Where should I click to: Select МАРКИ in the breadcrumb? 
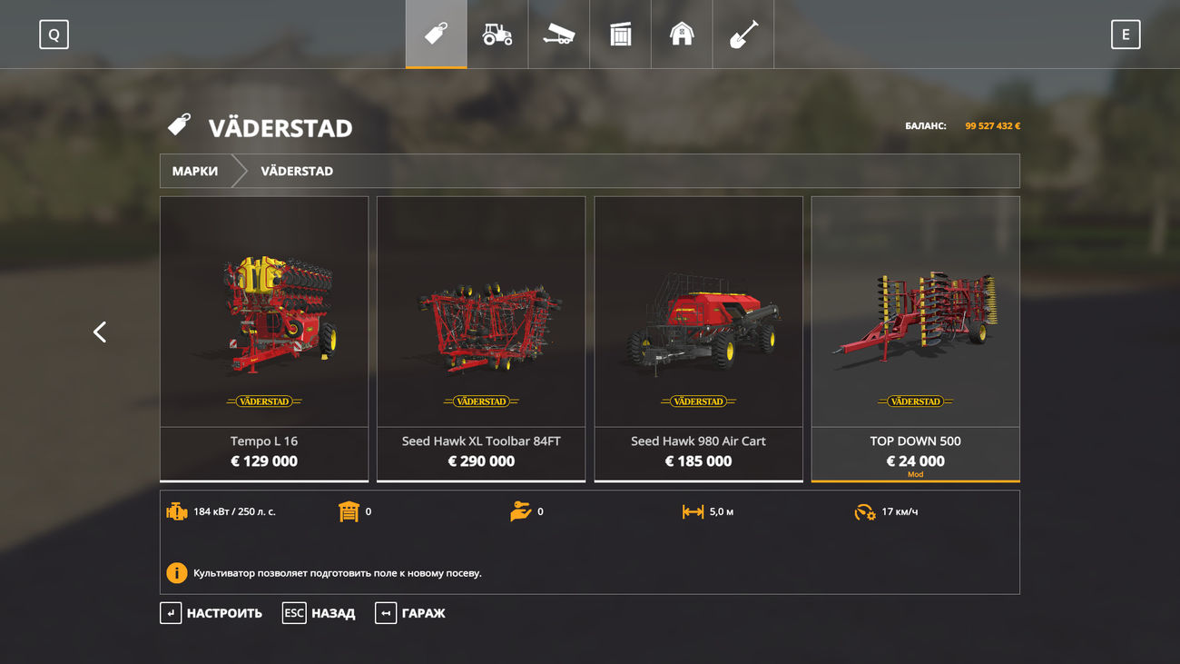click(195, 171)
